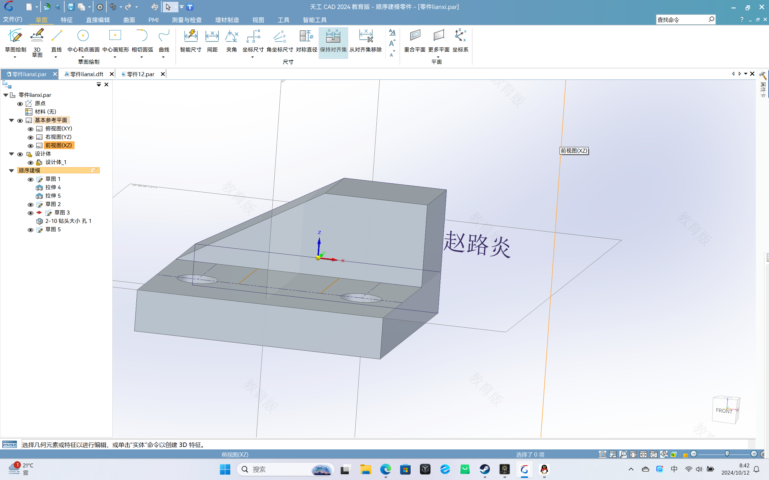The height and width of the screenshot is (480, 769).
Task: Use the 夹角 angle dimension tool
Action: click(x=231, y=40)
